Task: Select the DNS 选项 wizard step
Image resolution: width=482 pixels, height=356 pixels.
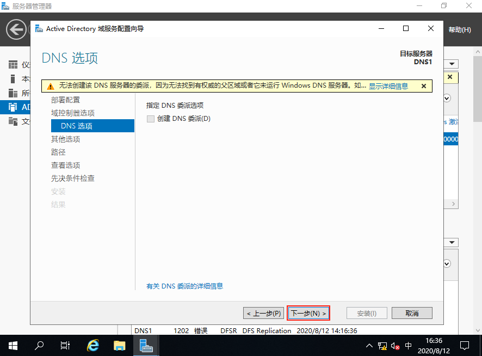Action: 93,126
